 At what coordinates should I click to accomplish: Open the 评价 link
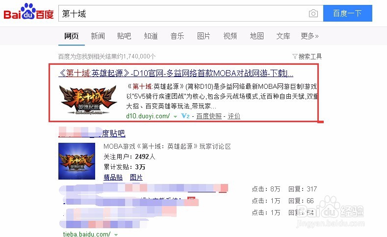234,116
